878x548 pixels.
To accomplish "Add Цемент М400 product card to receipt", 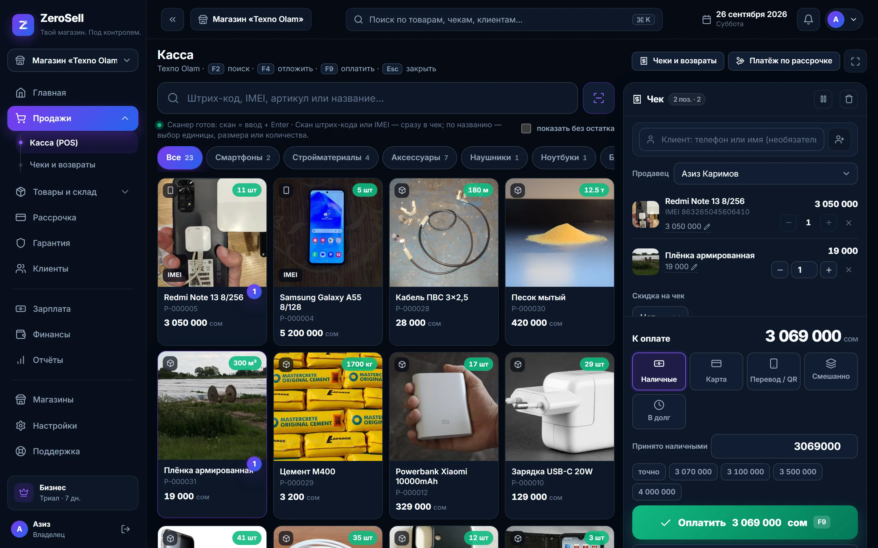I will (x=328, y=435).
